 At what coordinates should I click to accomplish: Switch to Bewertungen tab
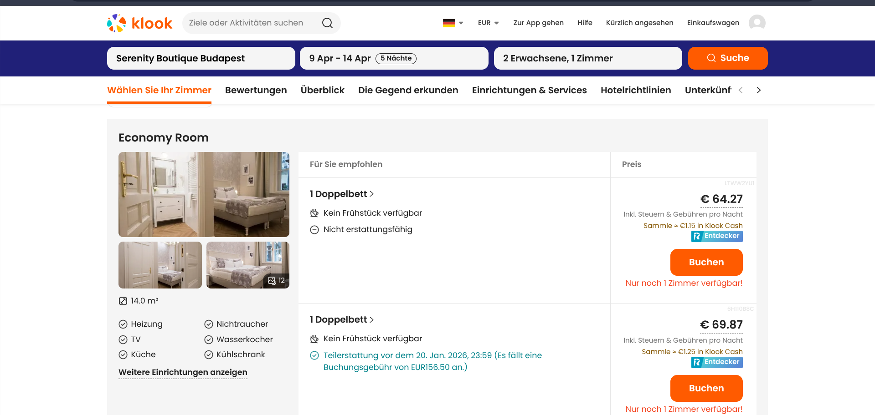(x=256, y=90)
